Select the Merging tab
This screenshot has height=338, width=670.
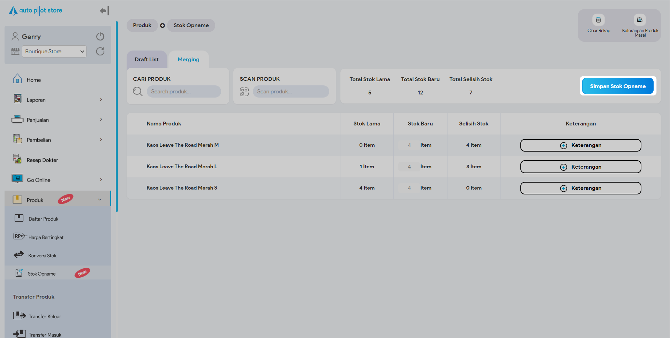[188, 60]
